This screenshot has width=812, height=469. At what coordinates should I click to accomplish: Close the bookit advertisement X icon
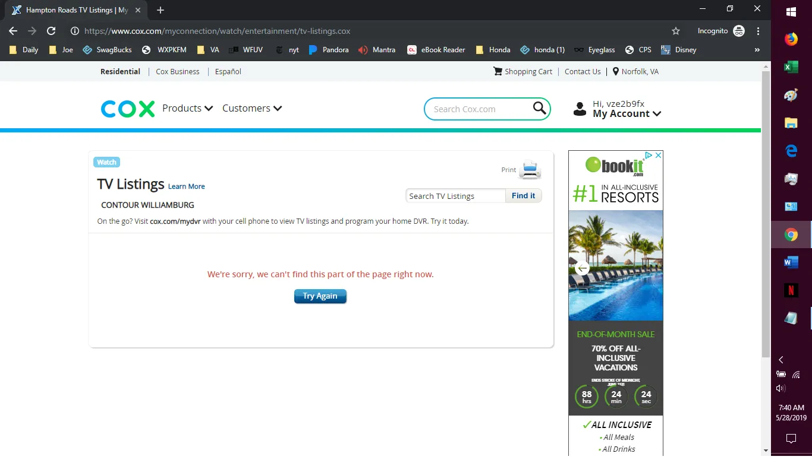[658, 156]
